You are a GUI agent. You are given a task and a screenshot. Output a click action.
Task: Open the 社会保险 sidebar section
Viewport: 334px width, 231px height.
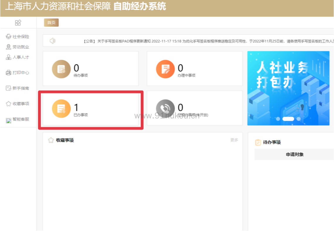[18, 37]
